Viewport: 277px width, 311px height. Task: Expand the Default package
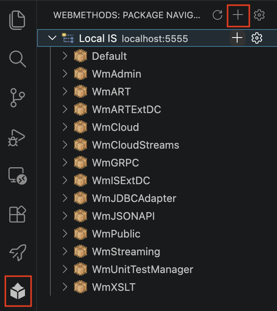click(x=65, y=56)
